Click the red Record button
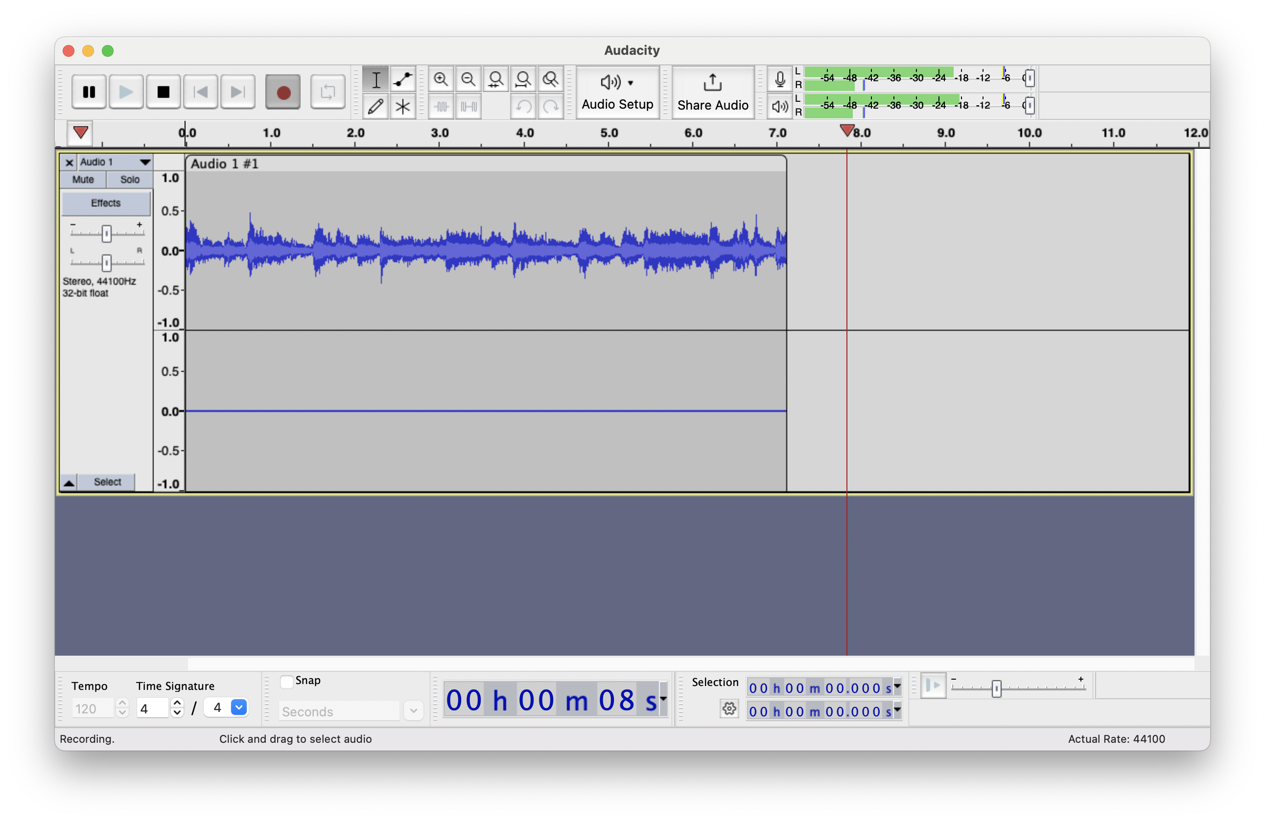This screenshot has width=1265, height=823. click(x=283, y=92)
